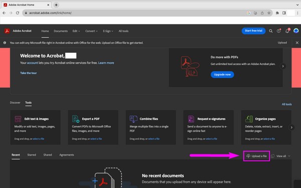Show more tools with the right chevron
The image size is (301, 188).
coord(291,127)
